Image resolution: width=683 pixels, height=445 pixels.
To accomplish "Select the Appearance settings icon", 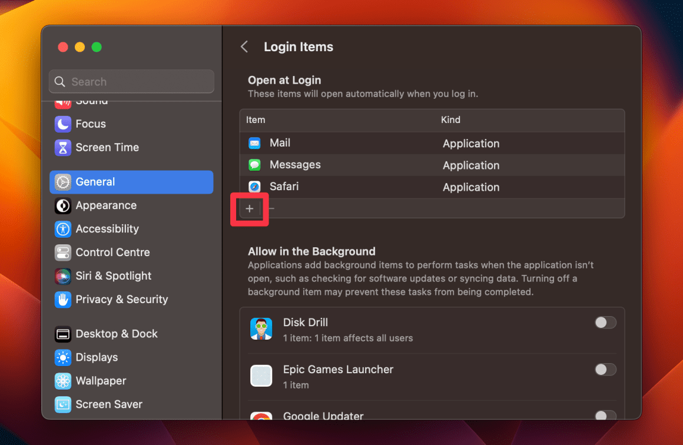I will pos(62,205).
